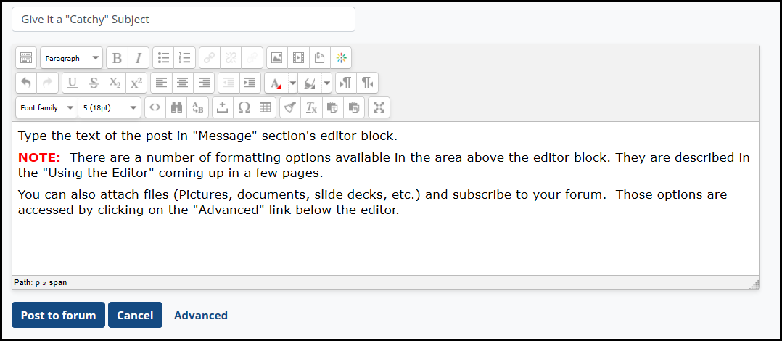This screenshot has height=341, width=782.
Task: Toggle fullscreen editor mode
Action: pos(379,107)
